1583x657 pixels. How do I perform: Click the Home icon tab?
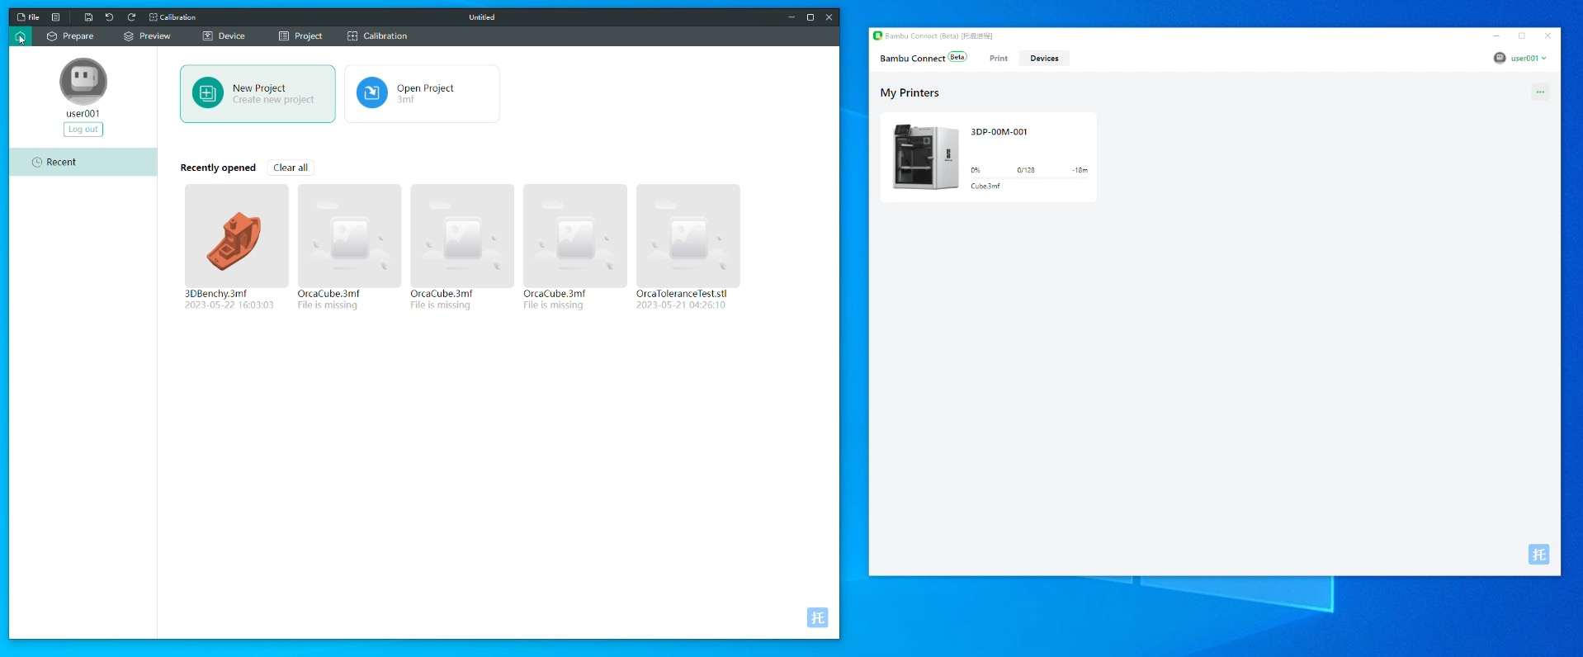[x=20, y=36]
